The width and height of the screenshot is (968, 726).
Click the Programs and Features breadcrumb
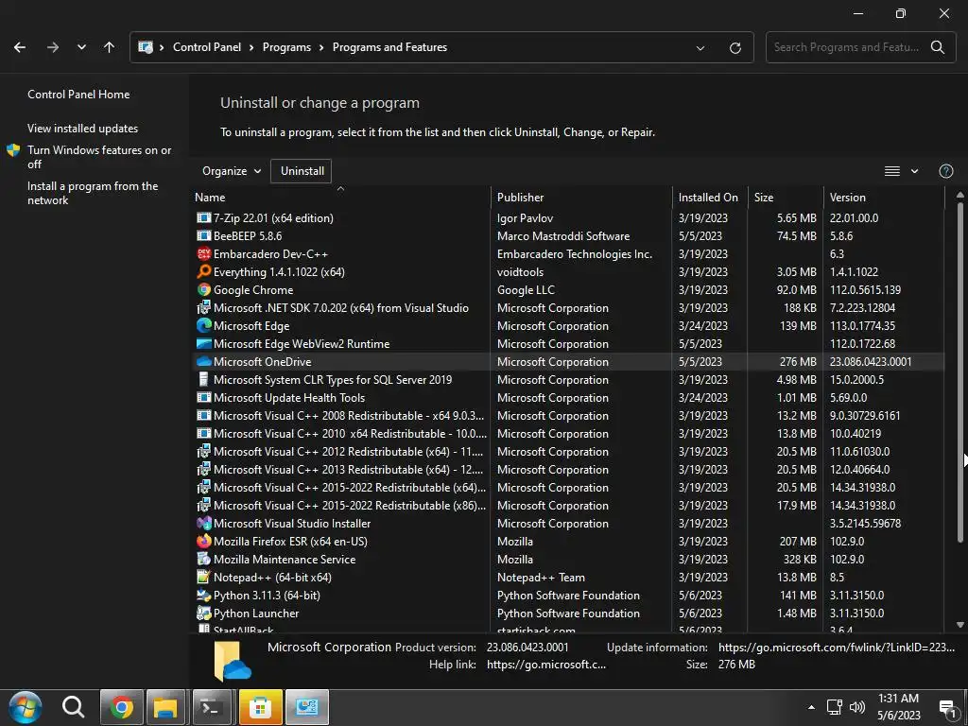389,47
